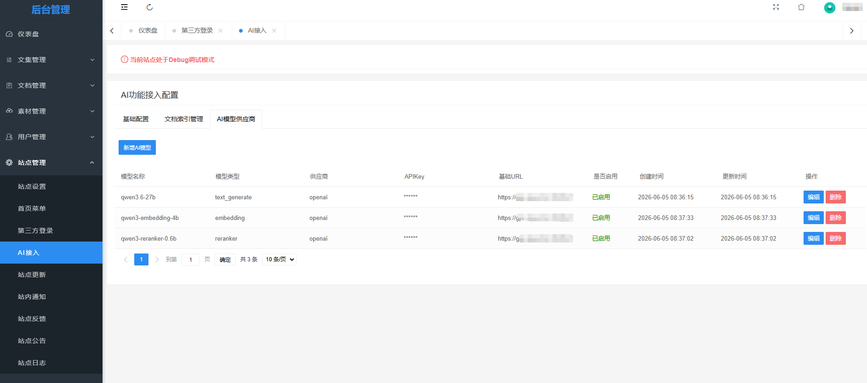Switch to the 第三方登录 tab
The width and height of the screenshot is (867, 383).
[197, 31]
